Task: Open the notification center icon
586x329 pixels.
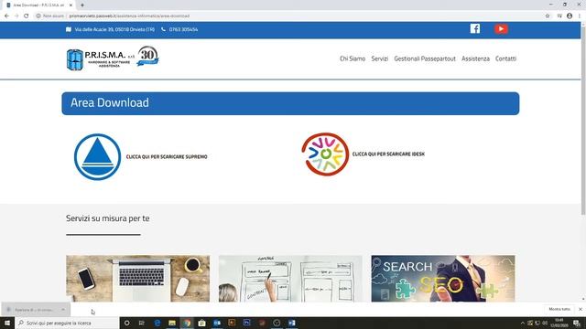Action: click(x=577, y=323)
